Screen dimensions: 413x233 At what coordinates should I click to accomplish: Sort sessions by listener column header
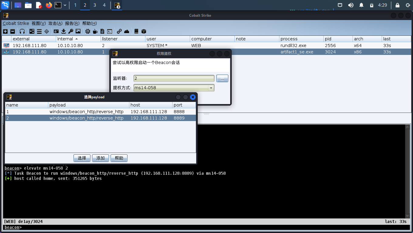click(x=123, y=39)
